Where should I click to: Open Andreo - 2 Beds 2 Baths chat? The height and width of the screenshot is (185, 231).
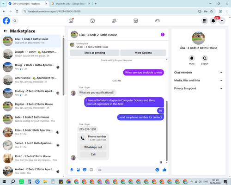31,171
